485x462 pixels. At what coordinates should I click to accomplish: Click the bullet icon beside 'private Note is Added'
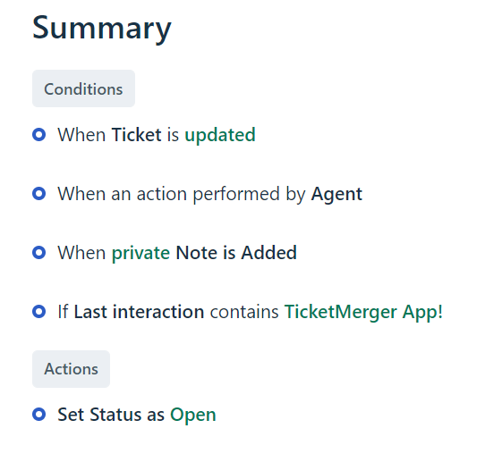click(x=39, y=253)
